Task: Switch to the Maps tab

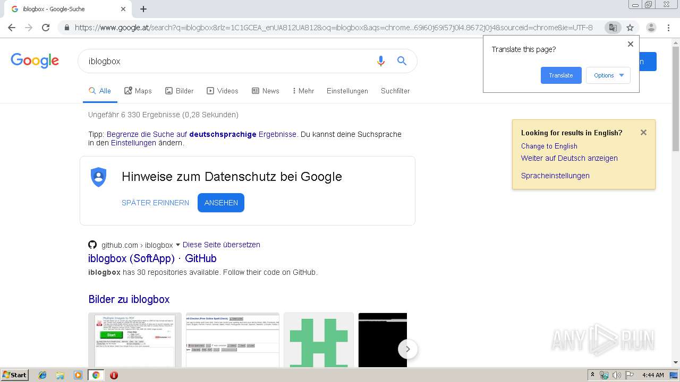Action: point(138,91)
